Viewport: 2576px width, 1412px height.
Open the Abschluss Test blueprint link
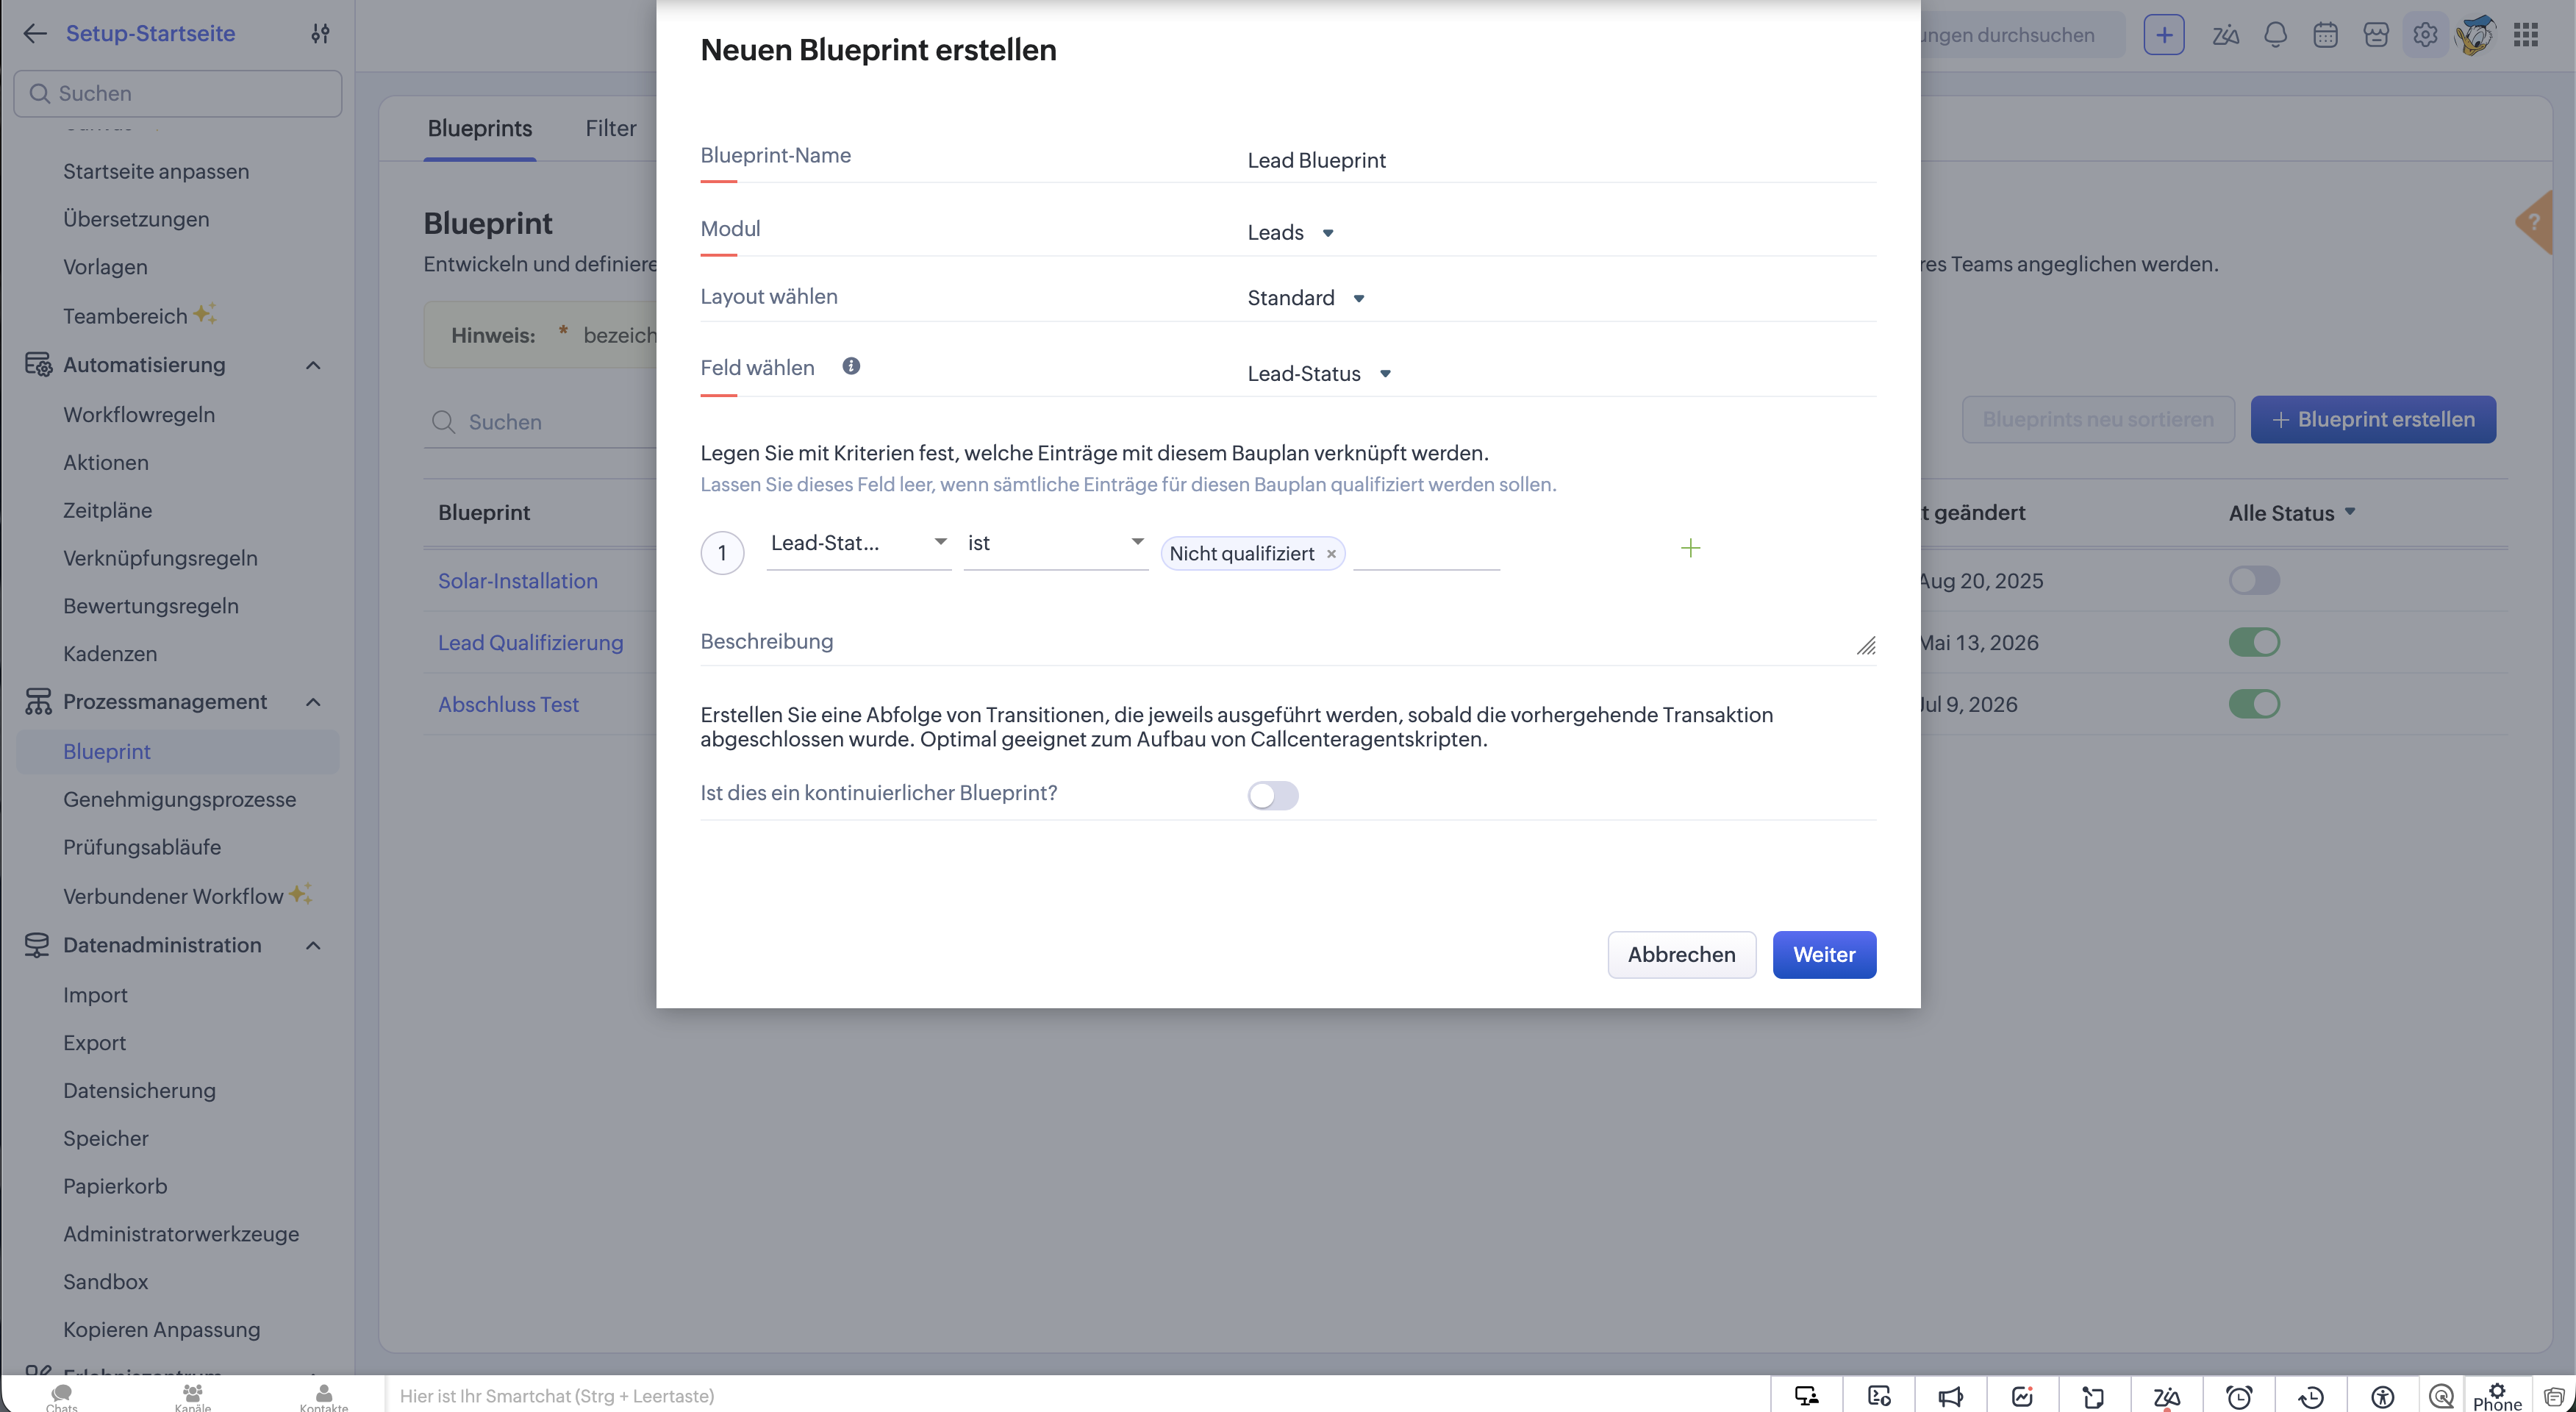coord(508,704)
